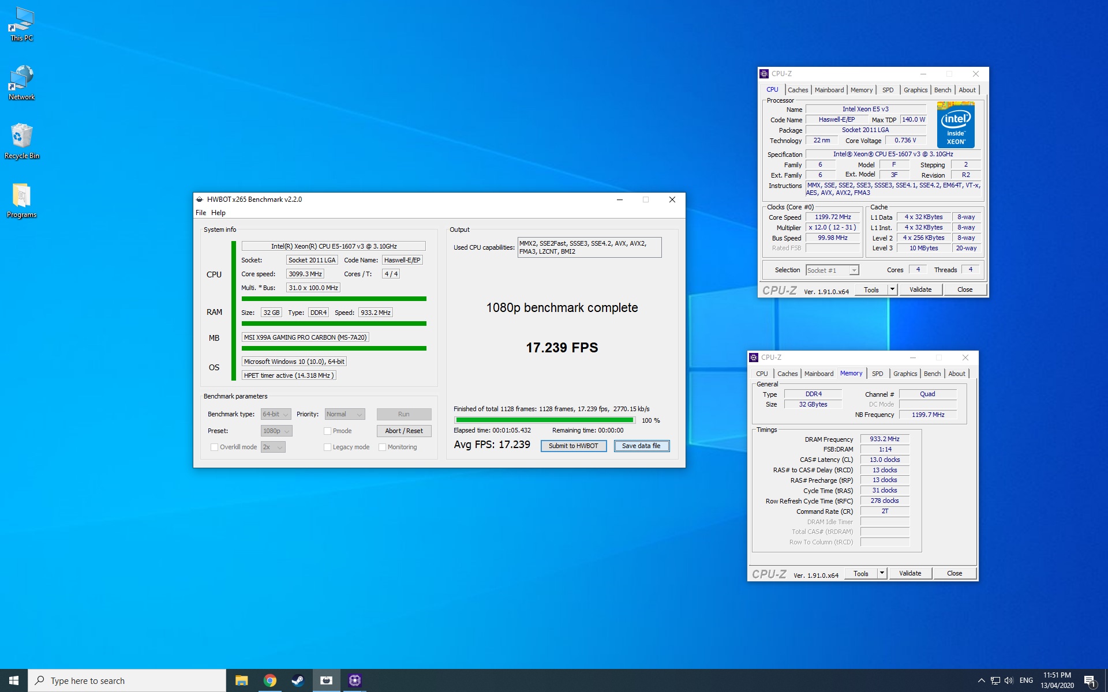1108x692 pixels.
Task: Click the lower CPU-Z window title icon
Action: pyautogui.click(x=754, y=358)
